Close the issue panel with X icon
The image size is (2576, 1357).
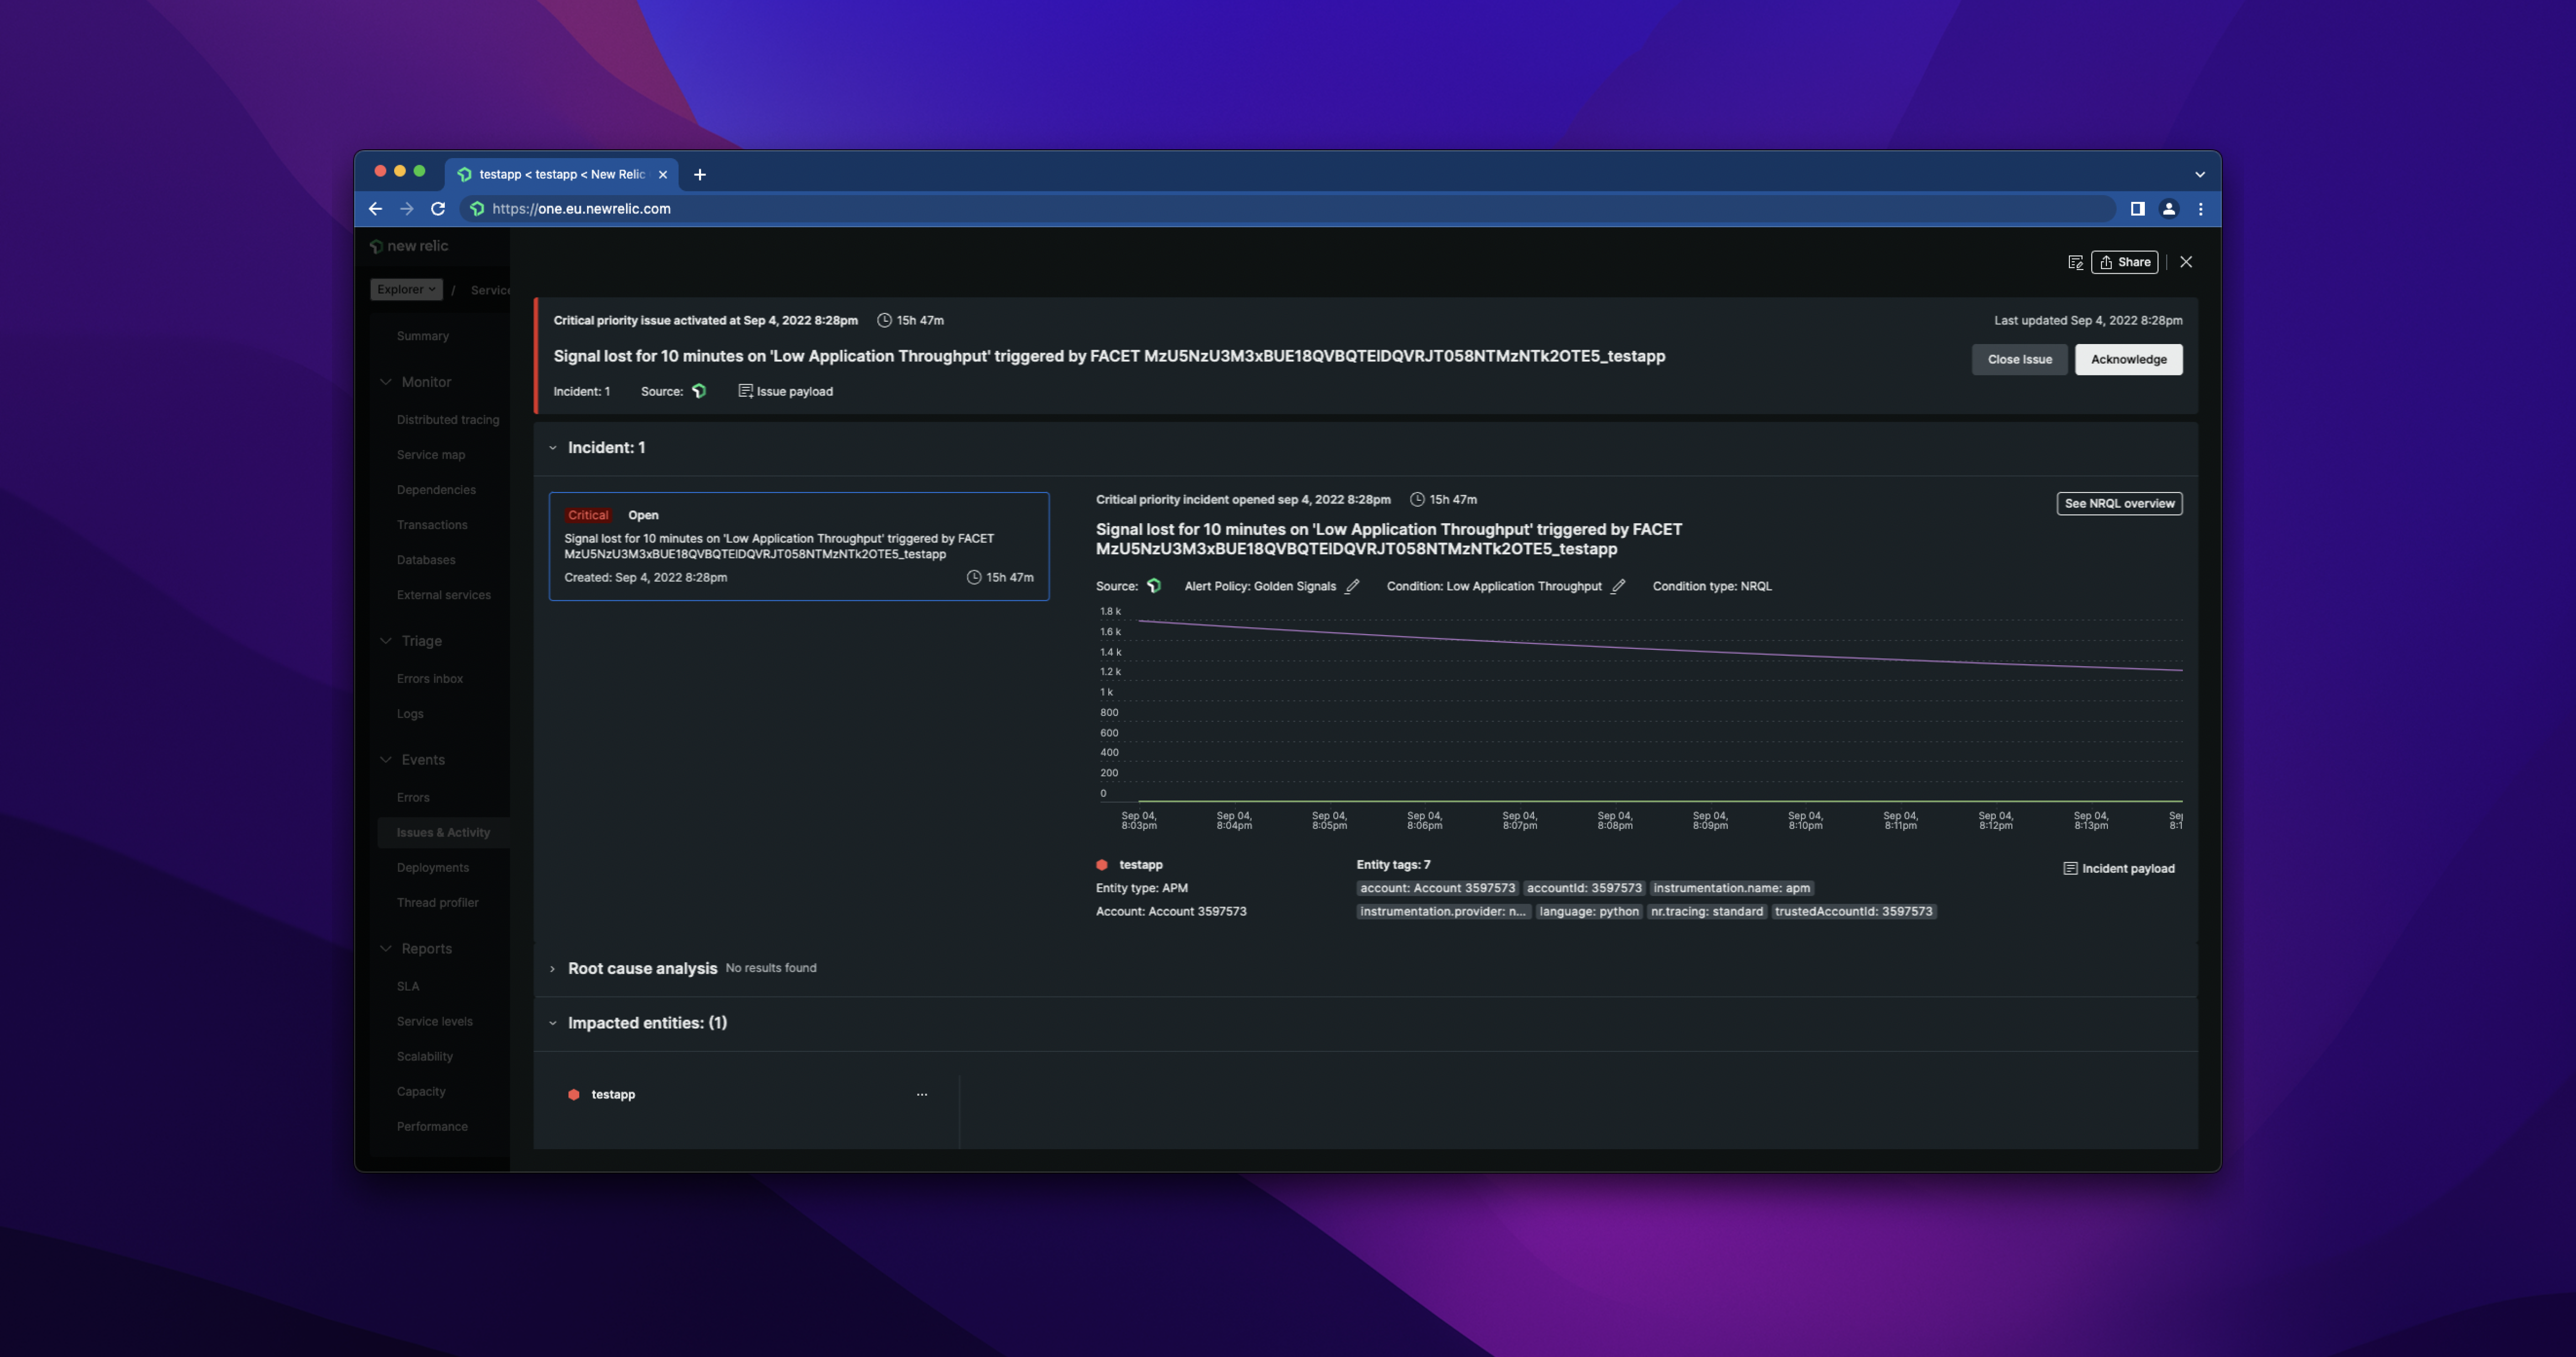(2186, 262)
